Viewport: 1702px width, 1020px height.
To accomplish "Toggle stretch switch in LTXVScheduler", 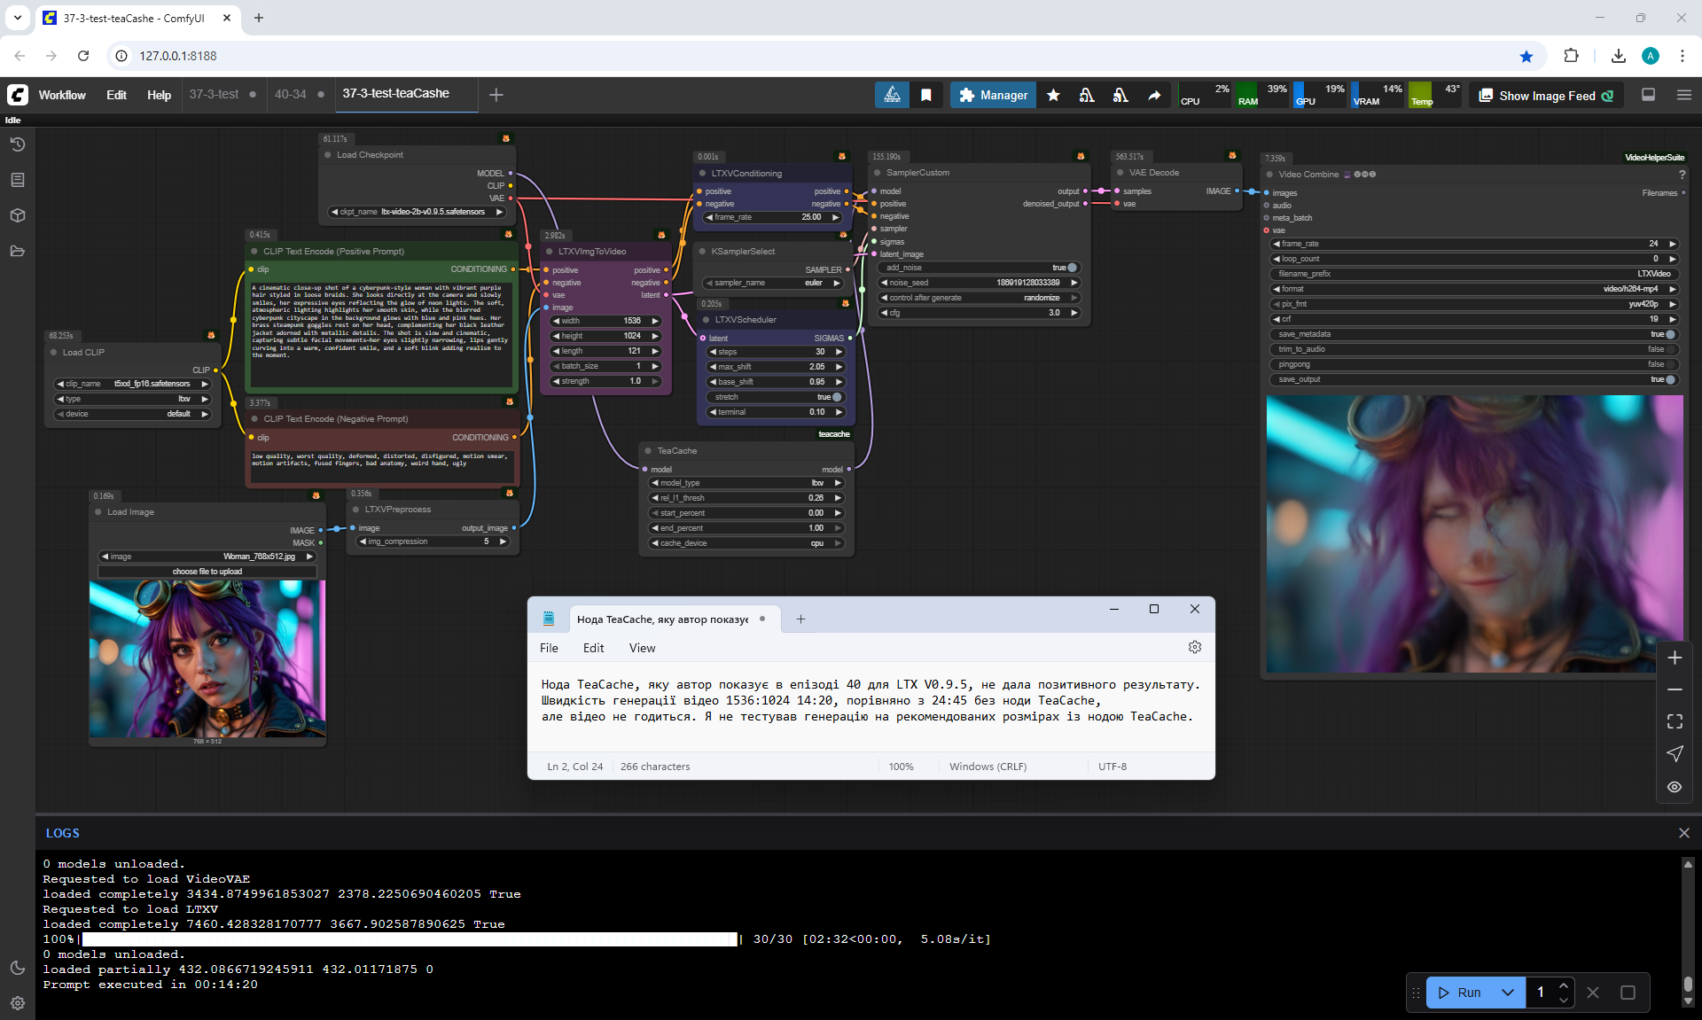I will (836, 397).
